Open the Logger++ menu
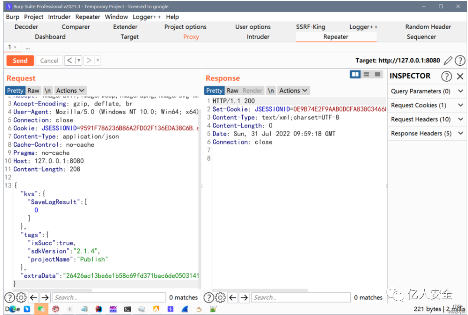Screen dimensions: 468x315 (147, 17)
